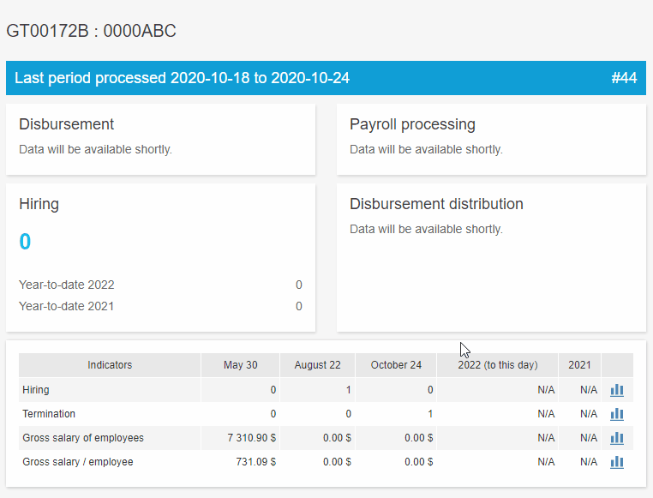The width and height of the screenshot is (653, 498).
Task: Click chart icon for Gross salary / employee
Action: (x=617, y=462)
